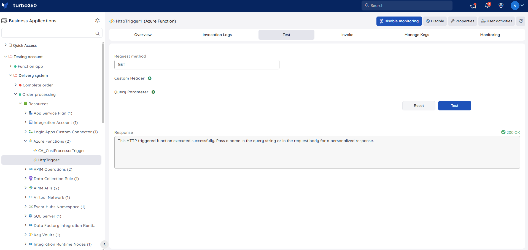Collapse the Order processing node
Viewport: 528px width, 250px height.
pos(15,94)
